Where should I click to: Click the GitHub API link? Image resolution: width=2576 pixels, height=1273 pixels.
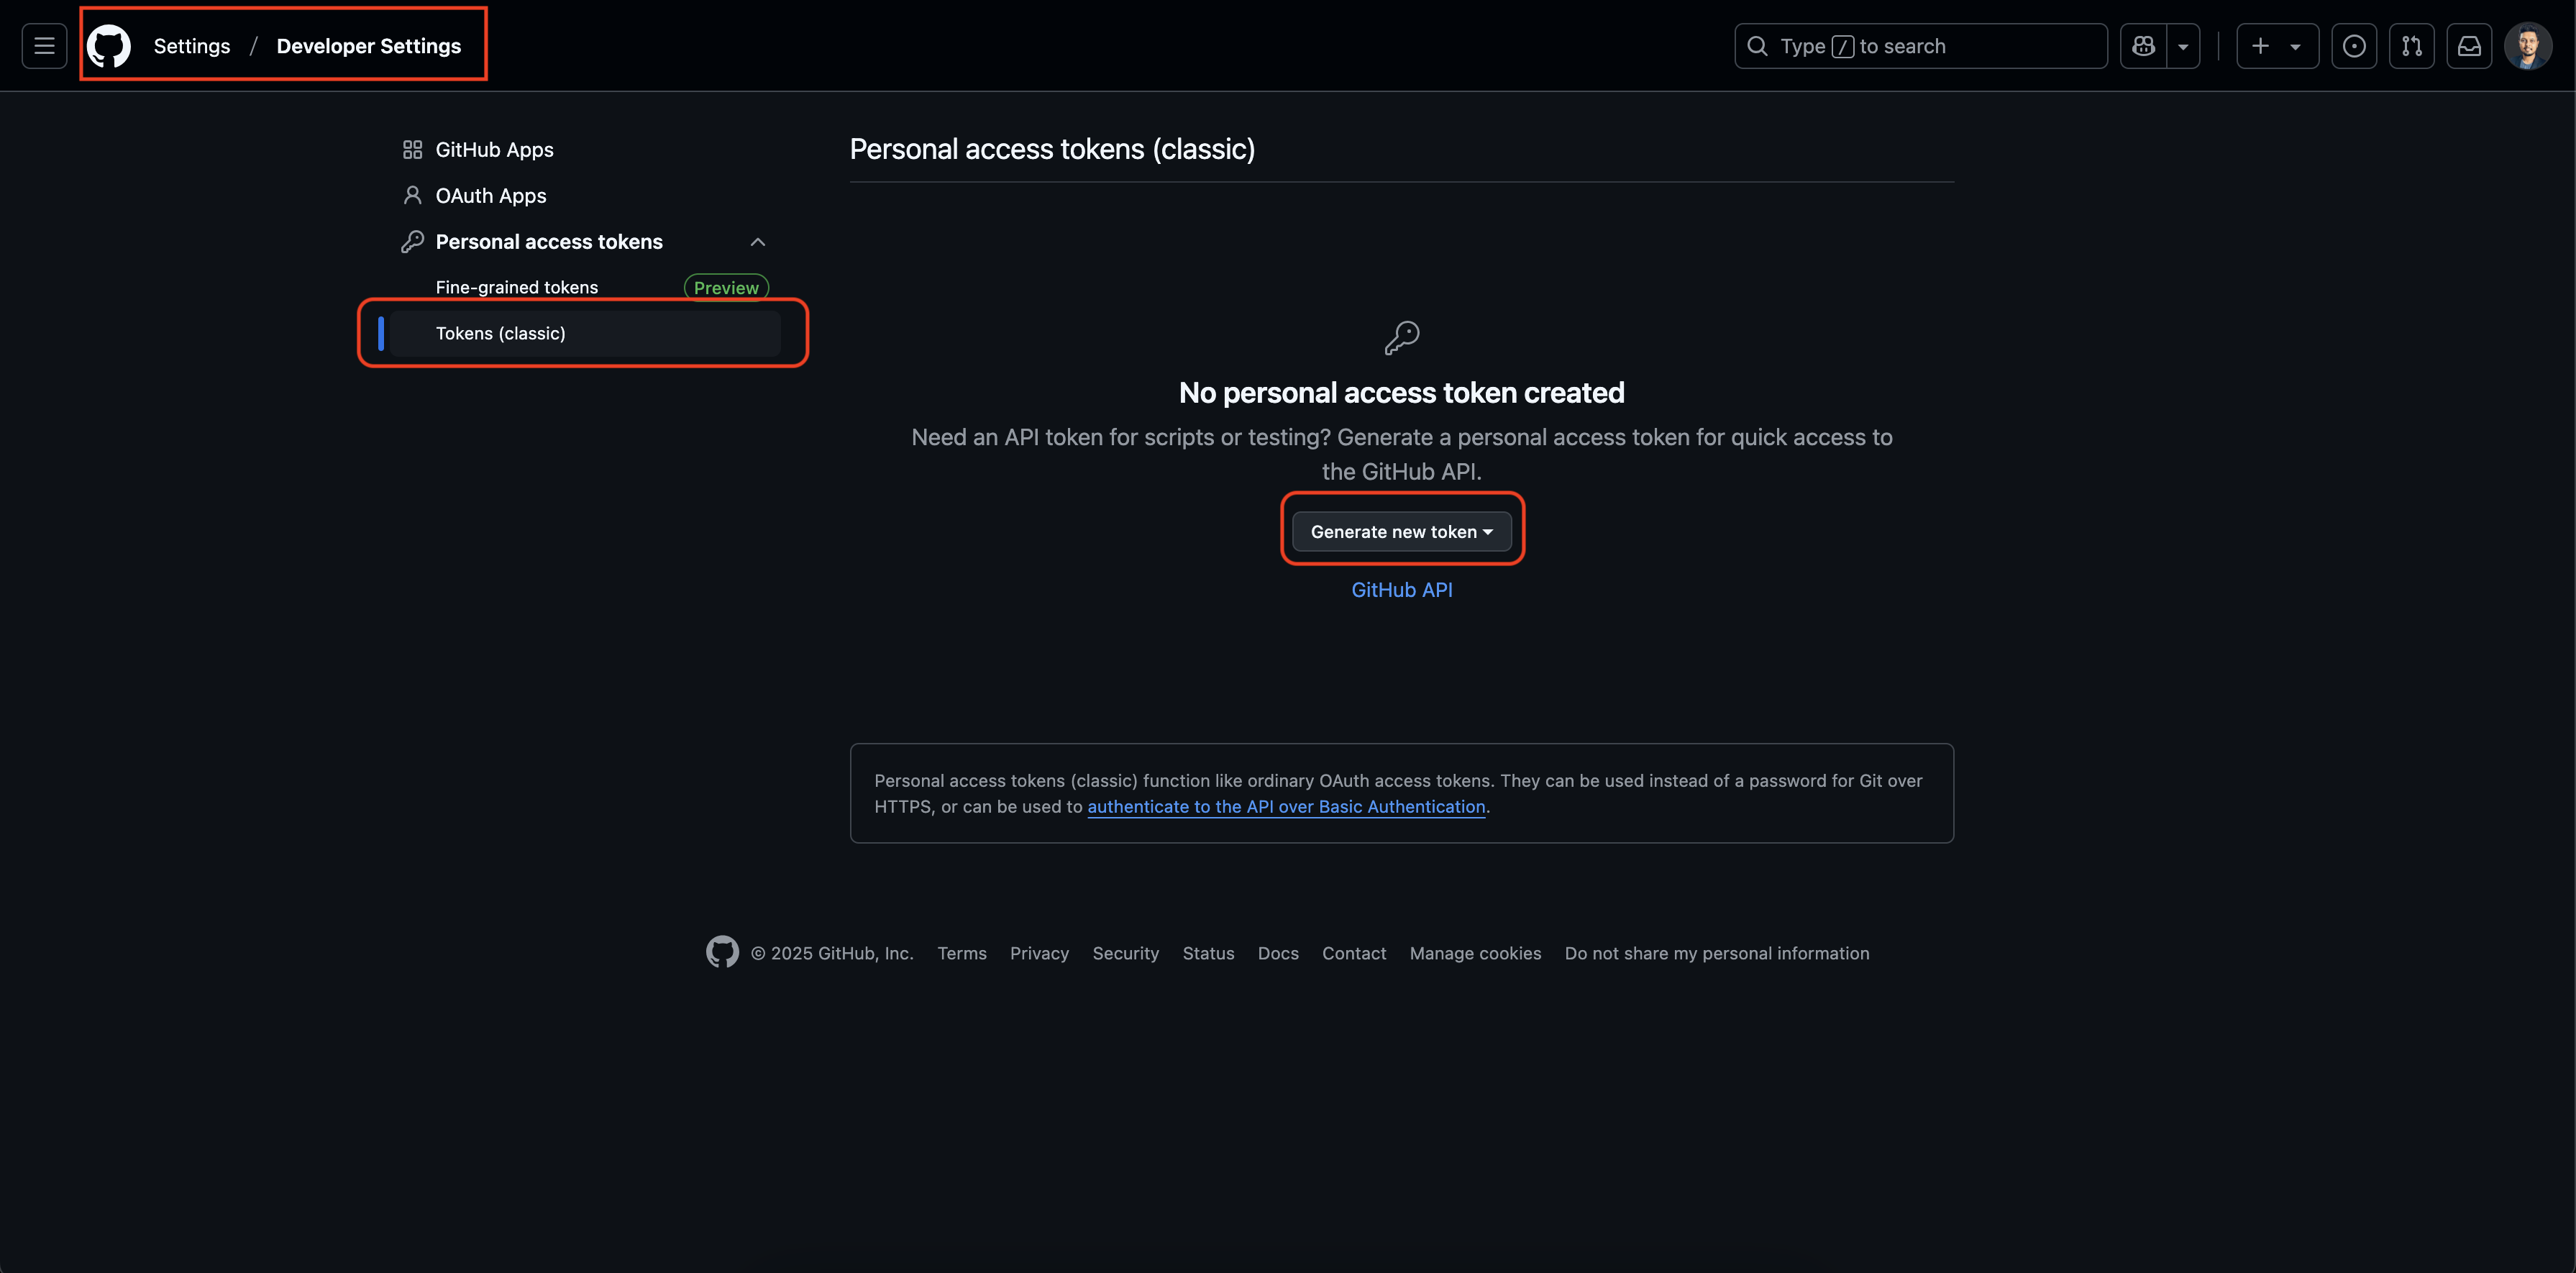click(x=1401, y=590)
